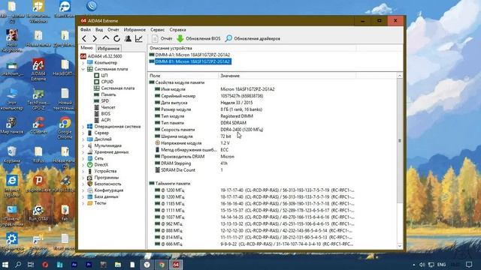Click Обновления BIOS toolbar button
The image size is (481, 270).
click(x=198, y=38)
